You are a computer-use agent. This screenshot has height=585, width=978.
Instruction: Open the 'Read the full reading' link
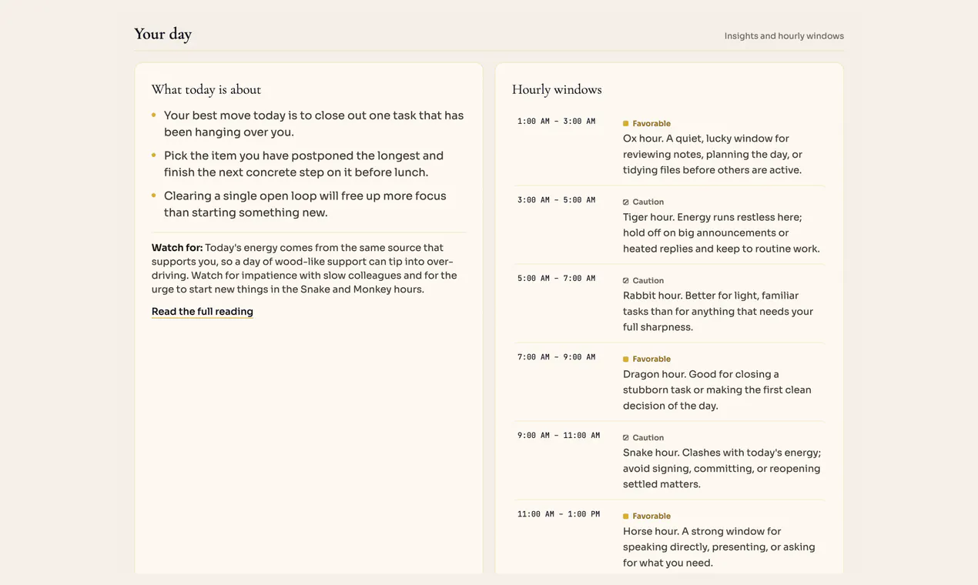(203, 312)
